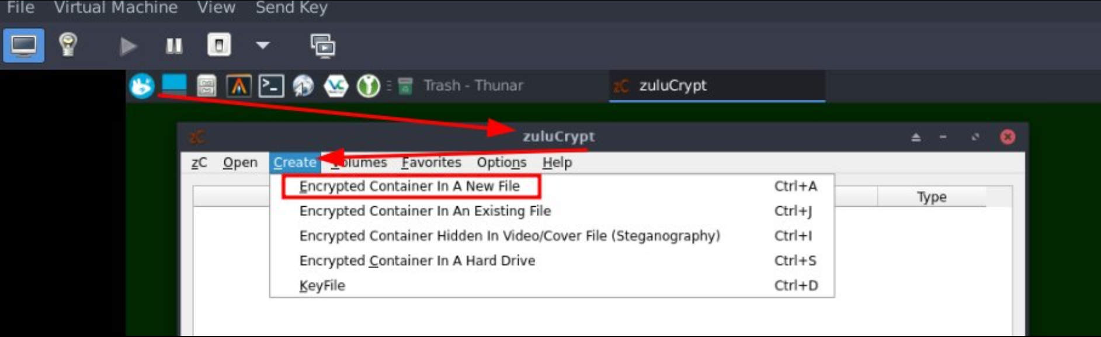Image resolution: width=1101 pixels, height=337 pixels.
Task: Launch the terminal emulator icon
Action: [272, 86]
